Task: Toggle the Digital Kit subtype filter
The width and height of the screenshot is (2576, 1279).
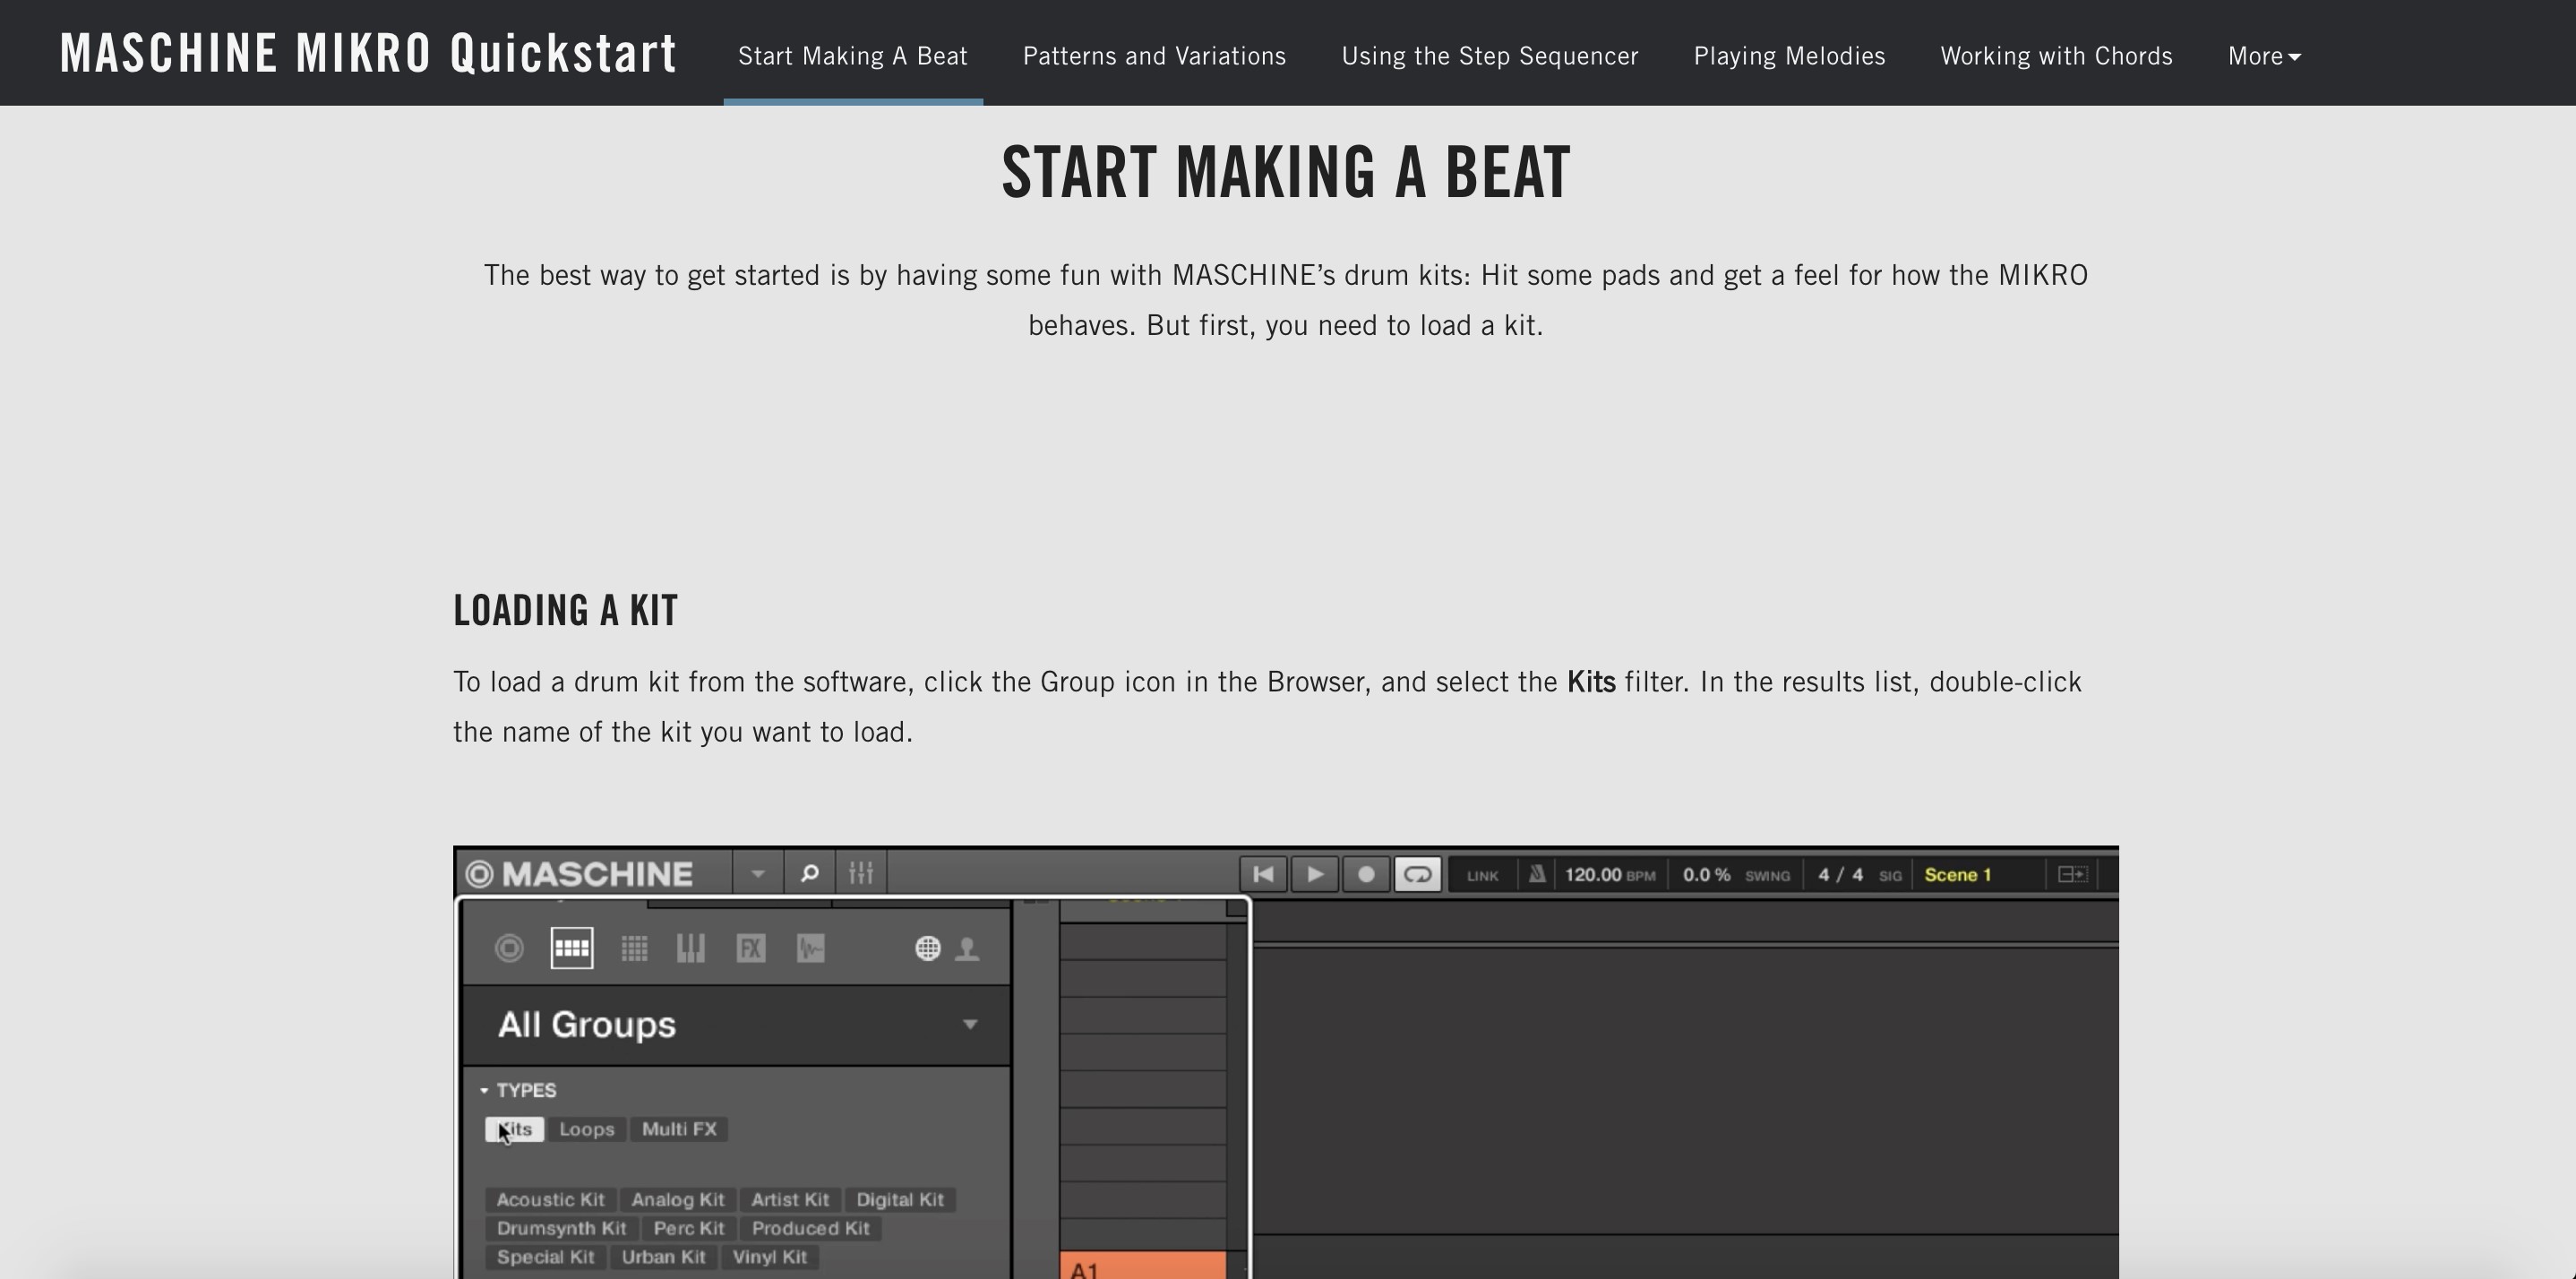Action: pos(900,1200)
